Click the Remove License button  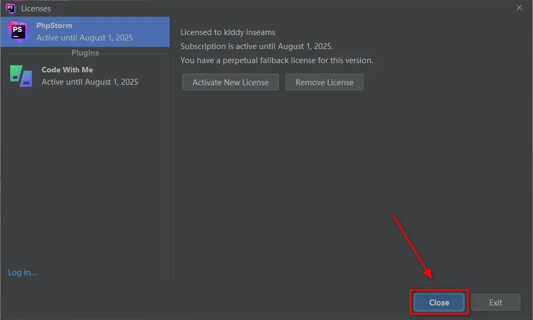coord(324,82)
